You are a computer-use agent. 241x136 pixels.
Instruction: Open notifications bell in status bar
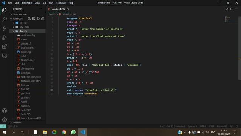[237, 127]
